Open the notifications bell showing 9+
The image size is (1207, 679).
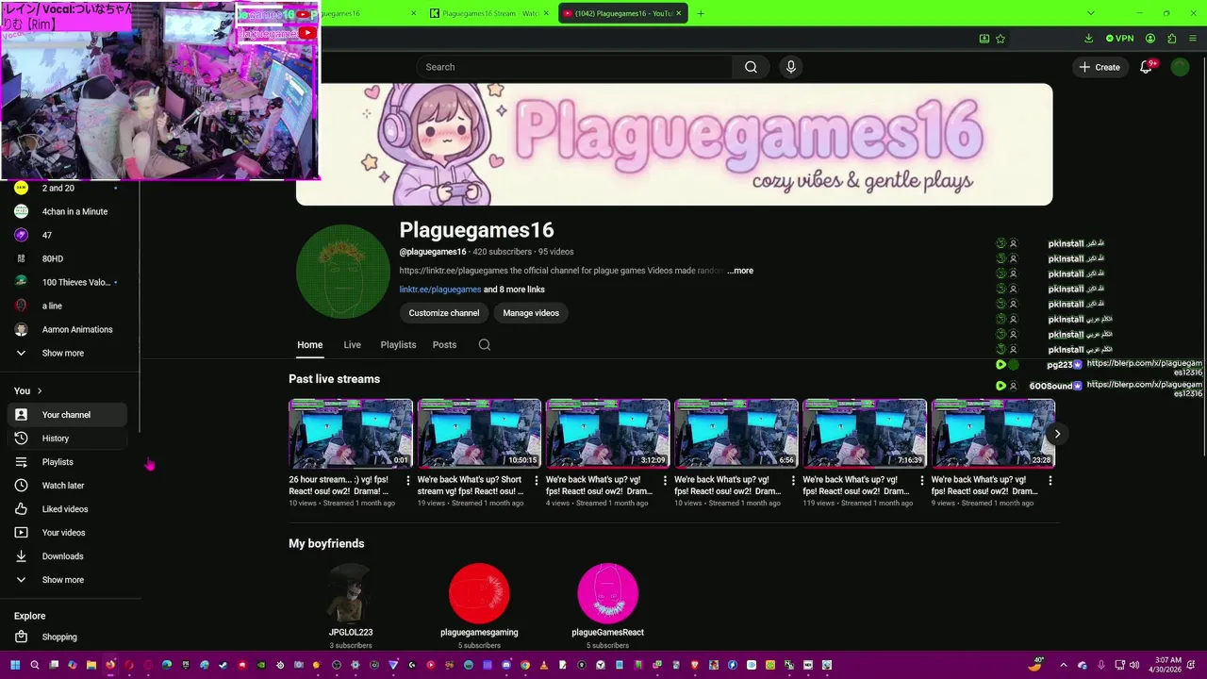click(x=1147, y=67)
